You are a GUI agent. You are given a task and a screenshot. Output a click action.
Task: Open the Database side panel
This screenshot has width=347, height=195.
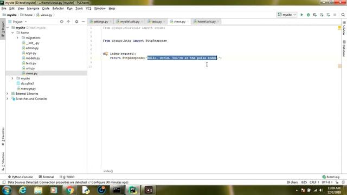(344, 49)
